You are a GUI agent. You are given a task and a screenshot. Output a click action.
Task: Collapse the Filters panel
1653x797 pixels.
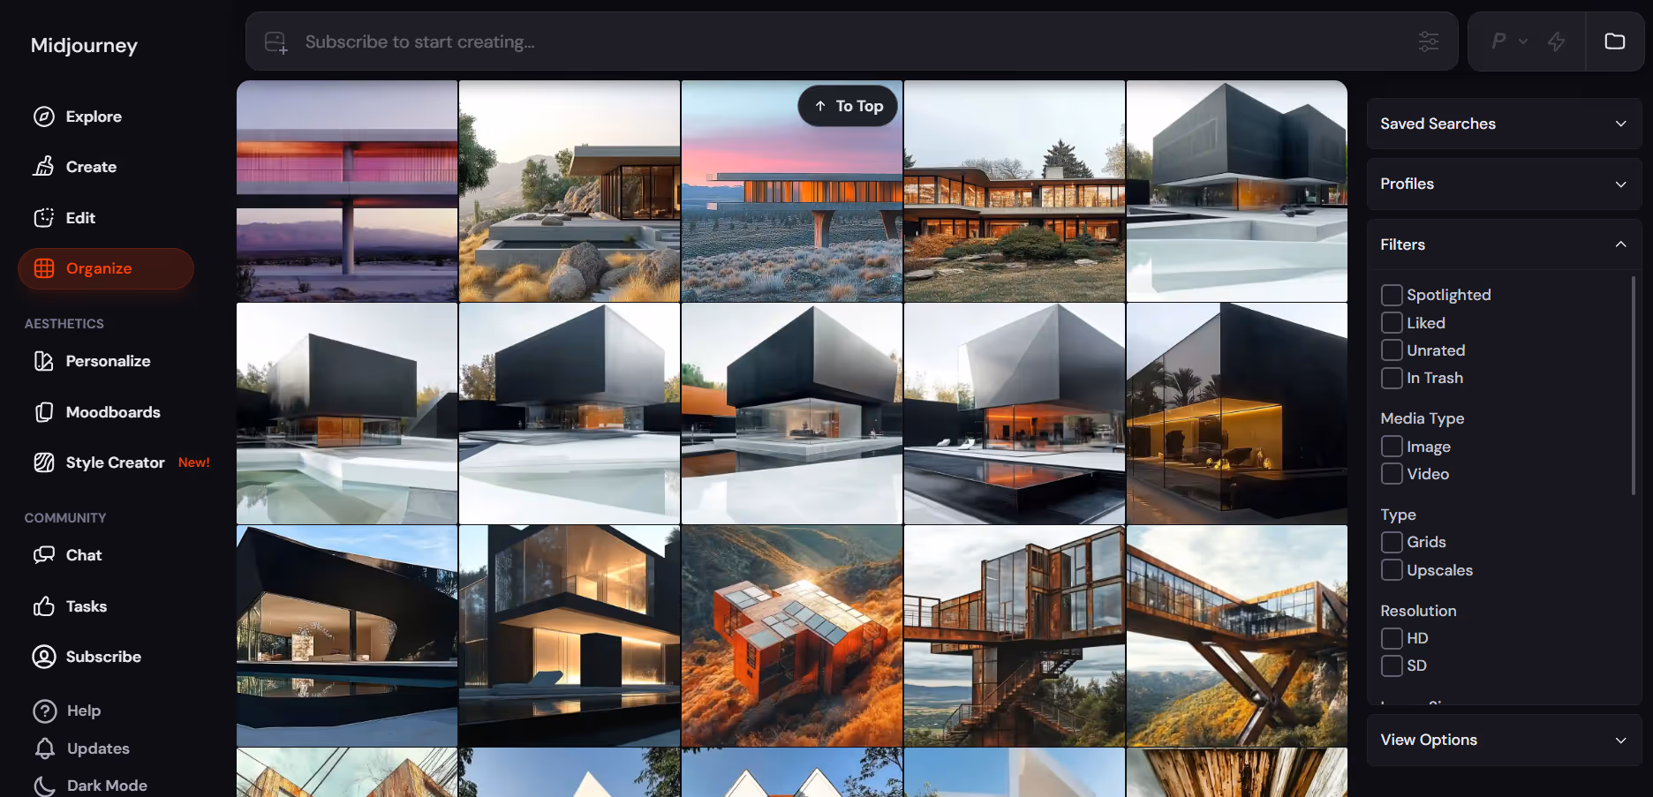pos(1504,244)
